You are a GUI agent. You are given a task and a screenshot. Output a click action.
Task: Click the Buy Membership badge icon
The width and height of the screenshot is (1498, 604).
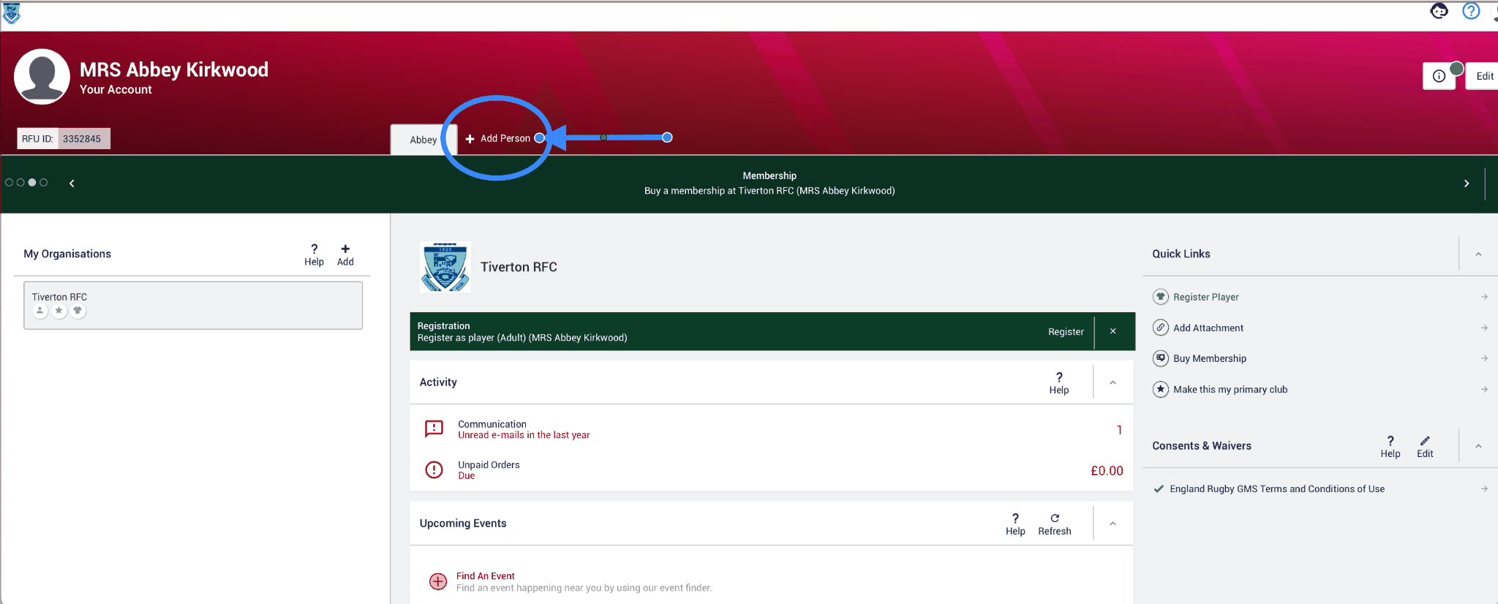pyautogui.click(x=1161, y=358)
